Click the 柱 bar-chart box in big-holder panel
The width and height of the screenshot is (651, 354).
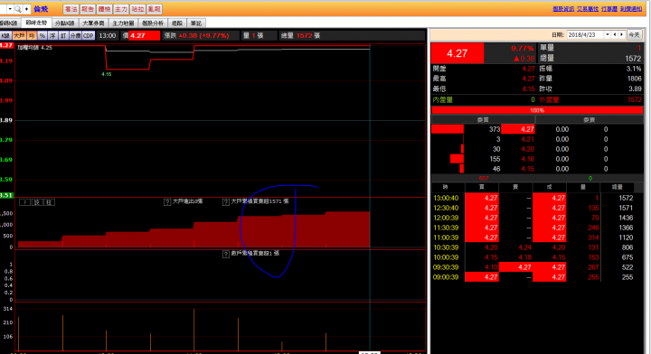(x=49, y=202)
